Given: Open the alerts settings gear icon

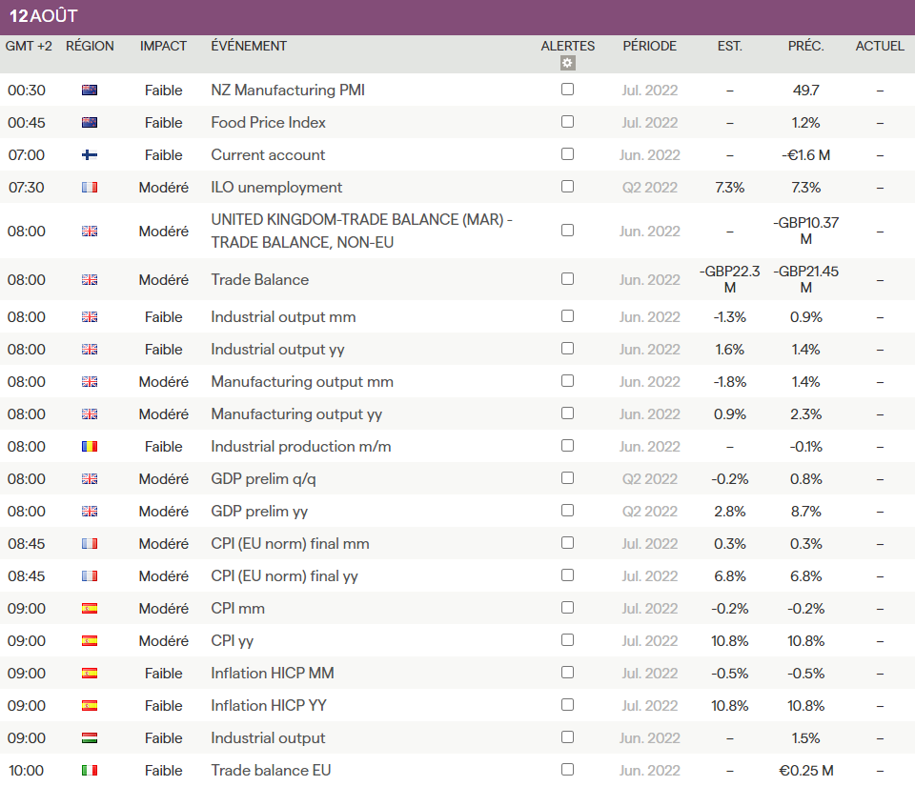Looking at the screenshot, I should click(x=567, y=63).
